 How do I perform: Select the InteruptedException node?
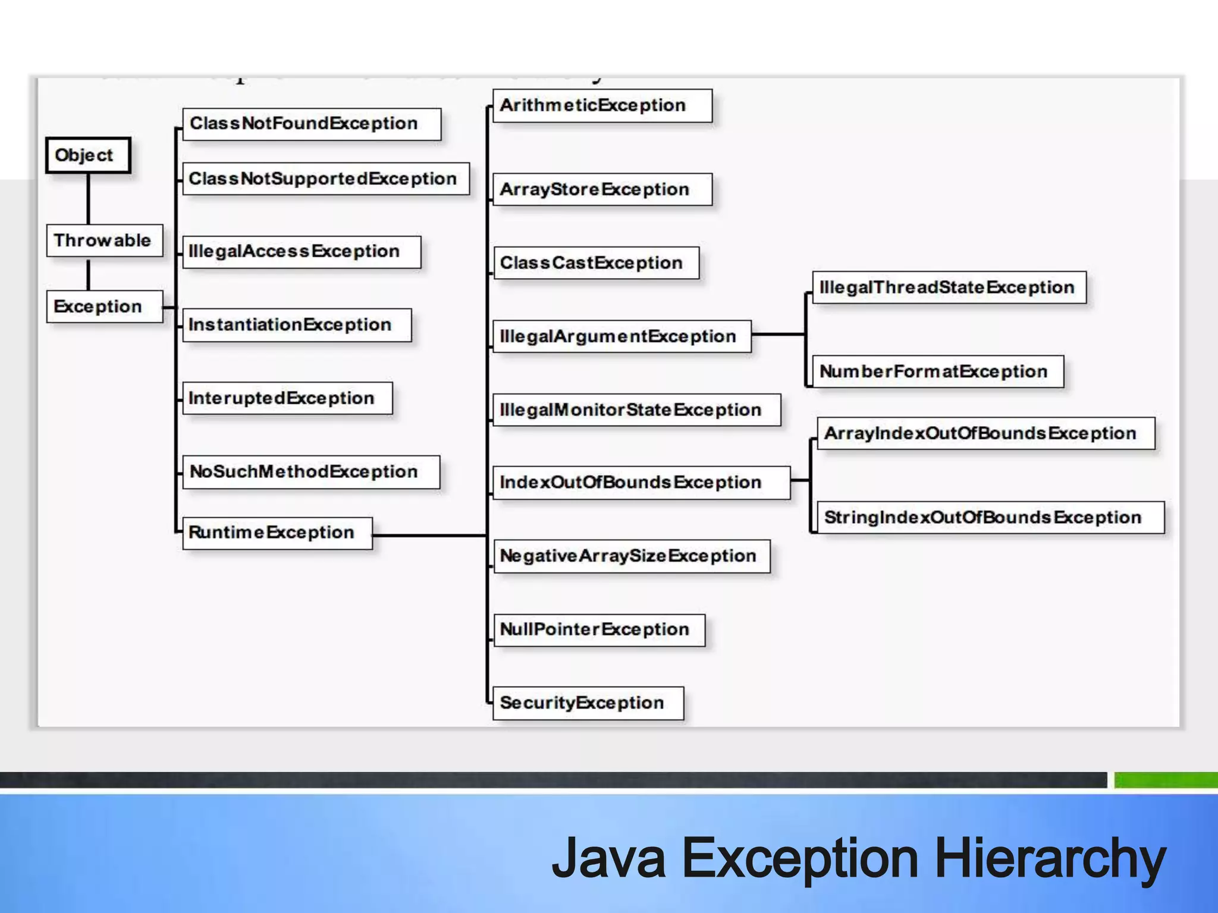(x=287, y=398)
